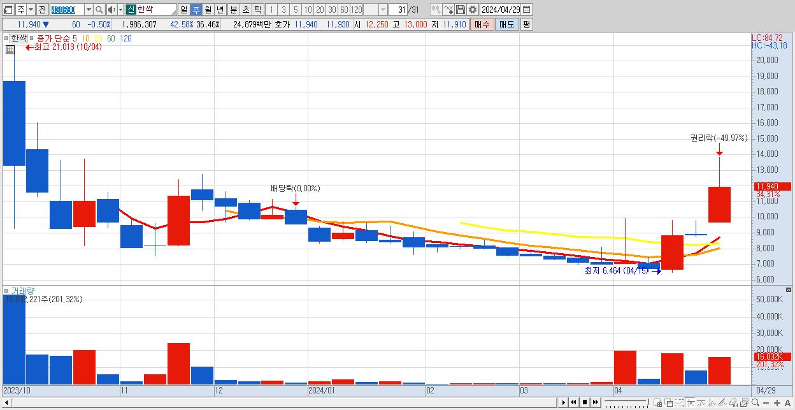Screen dimensions: 795x410
Task: Select the crosshair cursor tool icon
Action: coord(691,403)
